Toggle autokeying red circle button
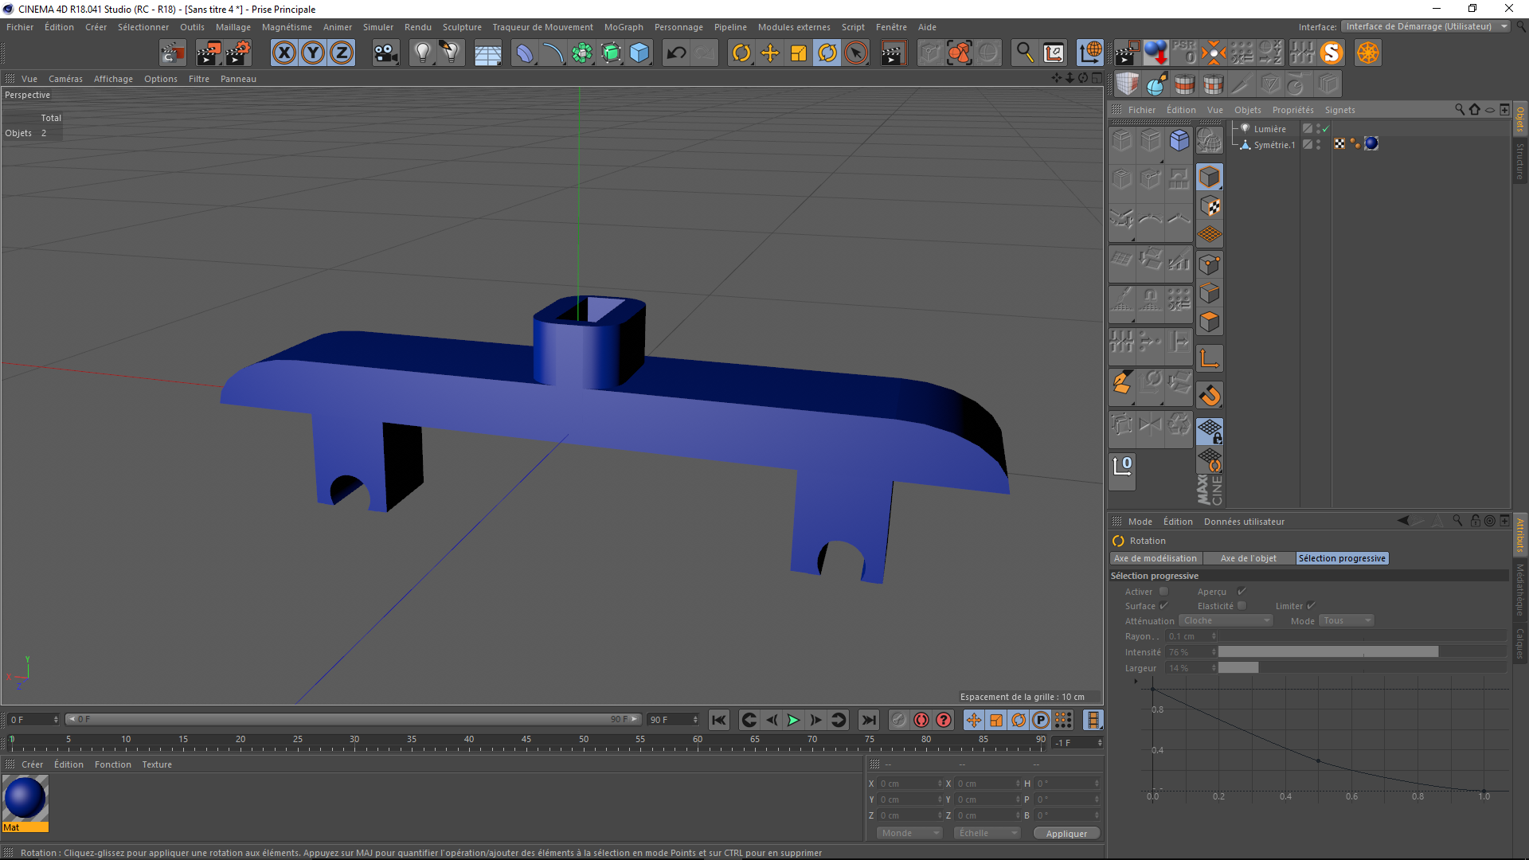The width and height of the screenshot is (1529, 860). pos(944,720)
